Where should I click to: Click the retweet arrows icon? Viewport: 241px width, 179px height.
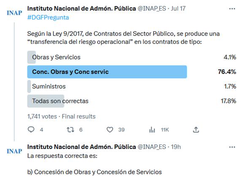[70, 130]
